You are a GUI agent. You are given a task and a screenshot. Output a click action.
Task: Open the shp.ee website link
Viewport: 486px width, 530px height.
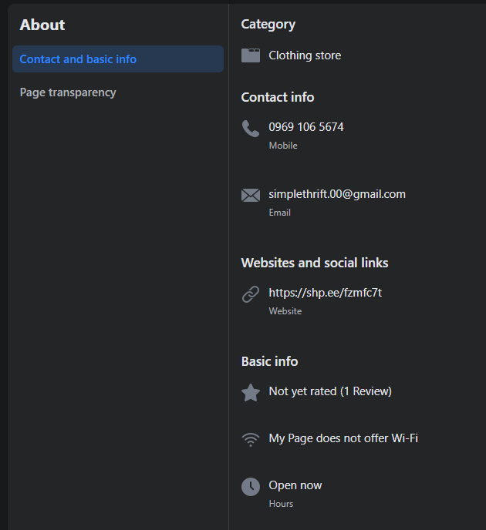coord(325,293)
